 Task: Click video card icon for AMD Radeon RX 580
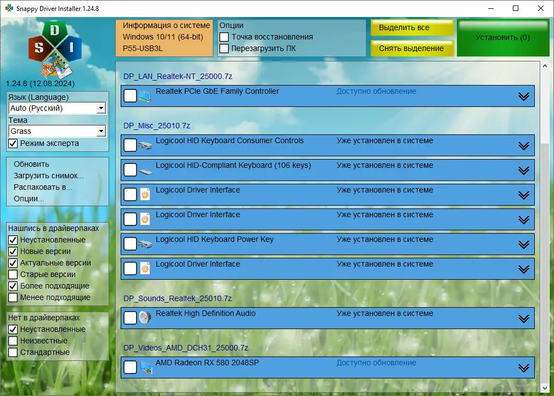145,367
